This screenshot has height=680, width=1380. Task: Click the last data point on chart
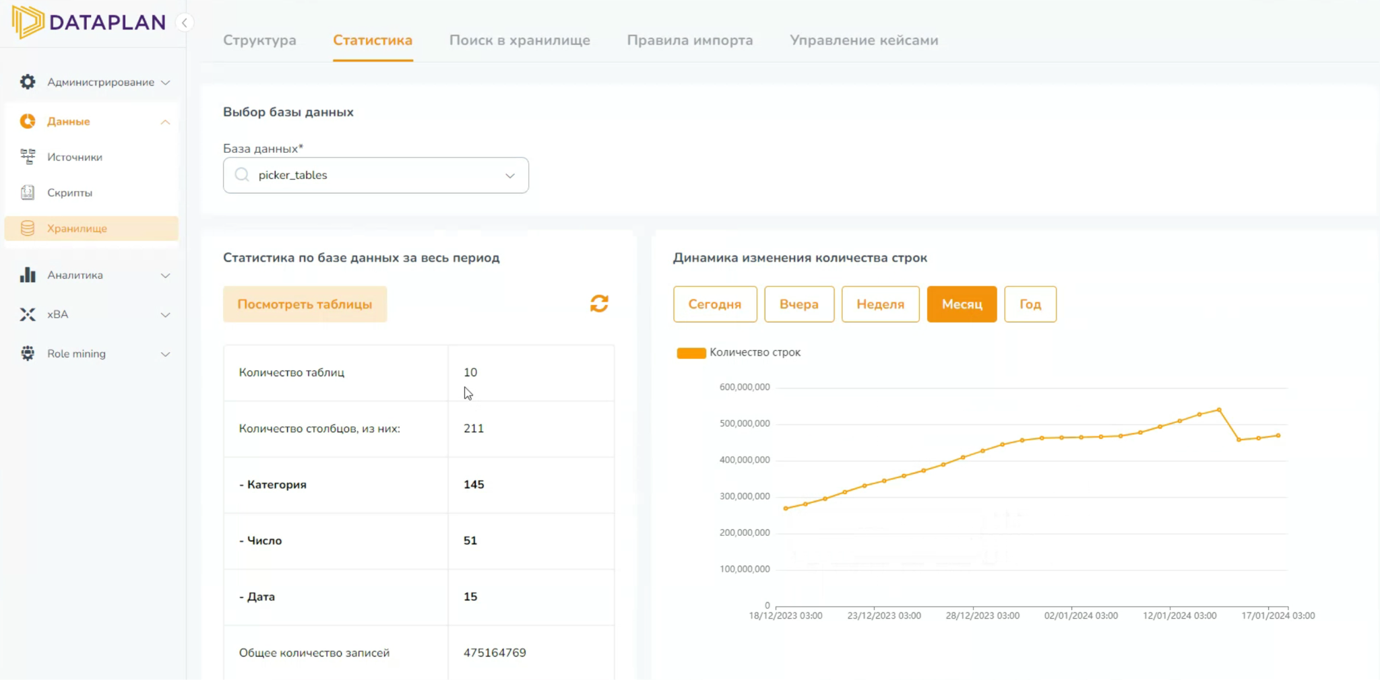[x=1278, y=436]
